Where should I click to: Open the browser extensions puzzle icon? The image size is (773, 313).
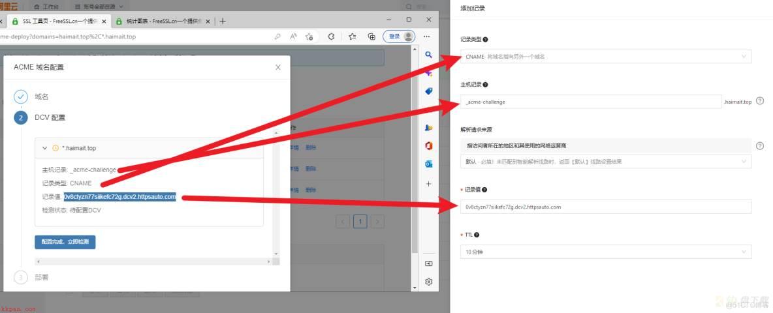(331, 37)
